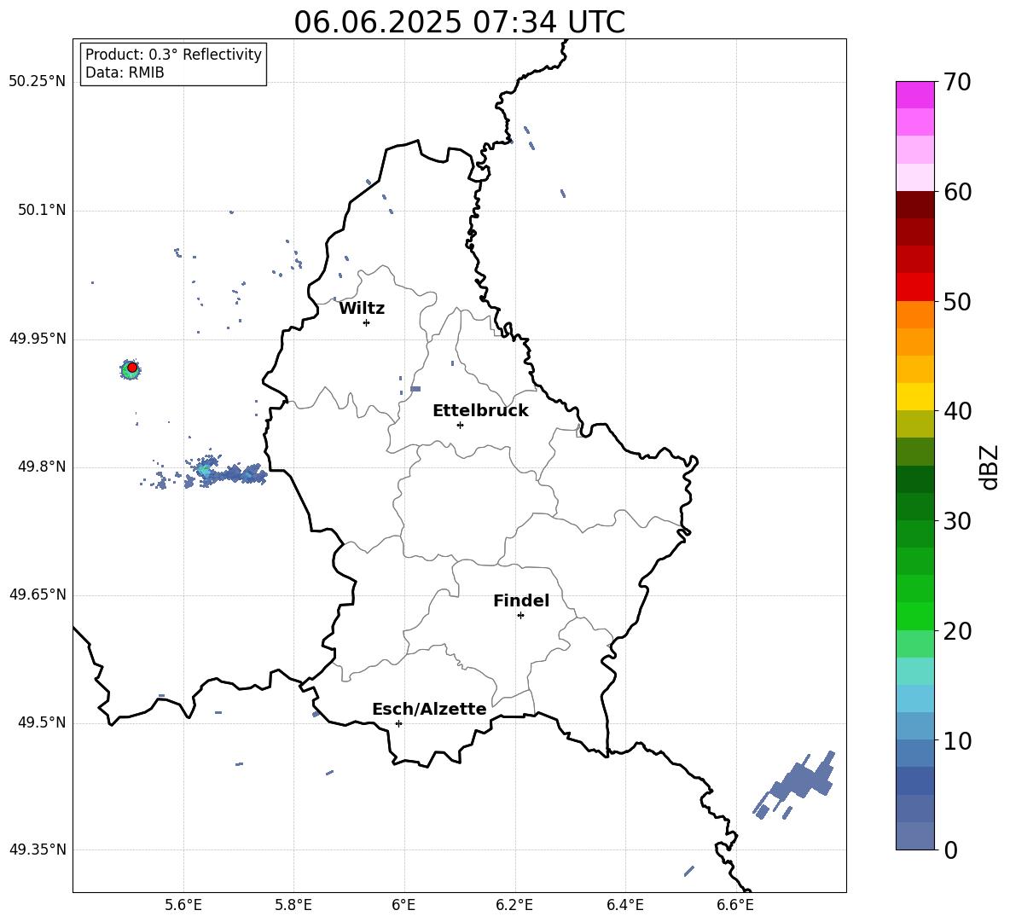Click the dBZ colorbar axis label
This screenshot has height=922, width=1010.
[x=990, y=467]
